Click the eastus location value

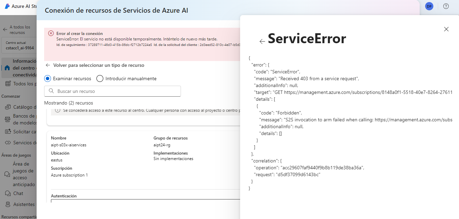pyautogui.click(x=57, y=160)
